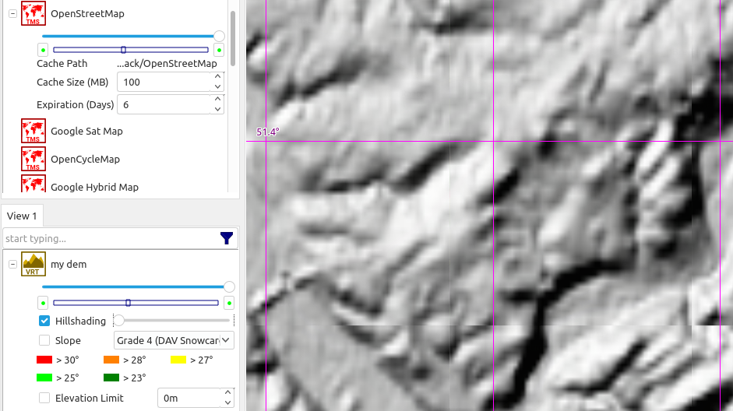Viewport: 733px width, 411px height.
Task: Select the Google Sat Map icon
Action: tap(33, 131)
